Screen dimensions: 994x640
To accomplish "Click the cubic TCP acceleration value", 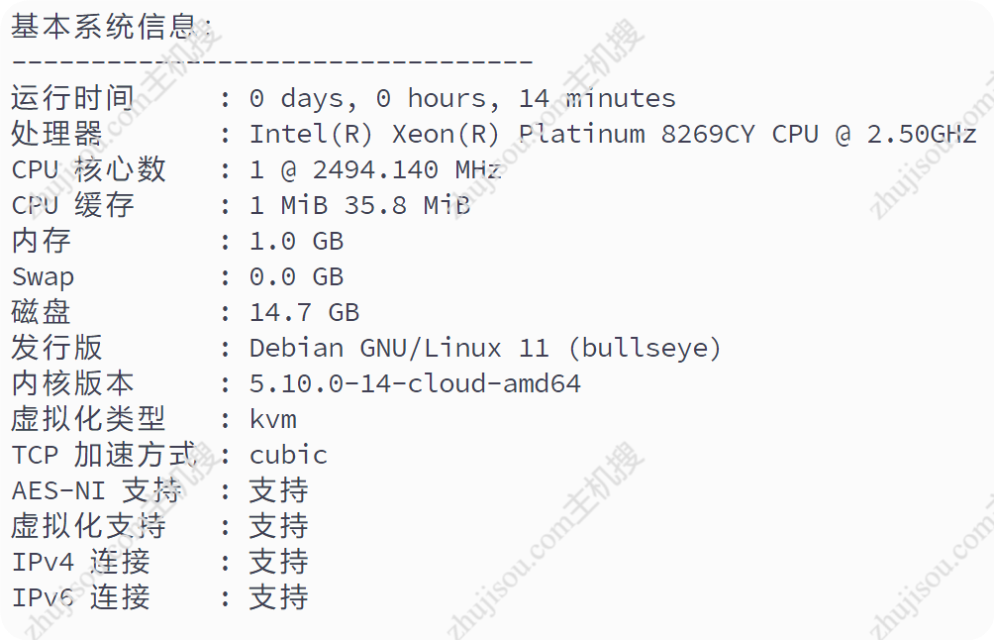I will tap(288, 455).
